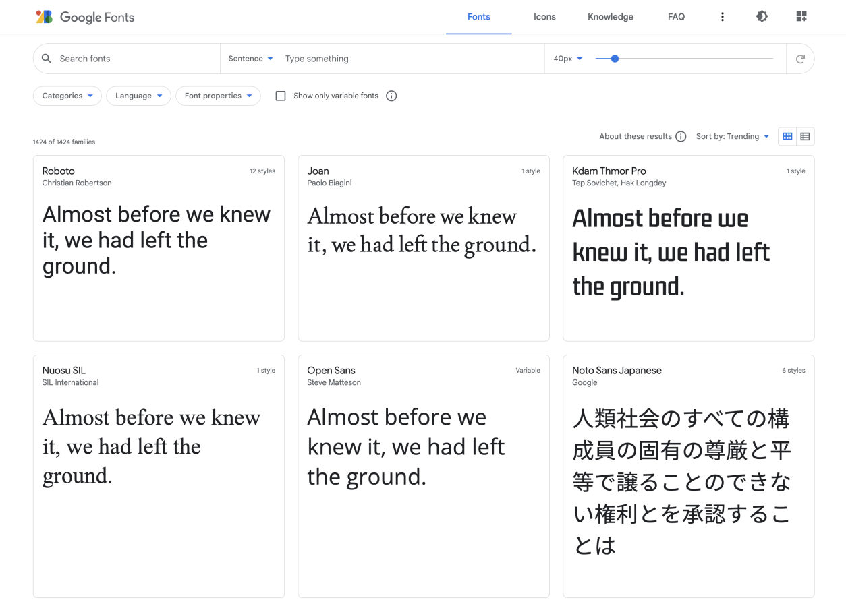846x610 pixels.
Task: Click the Google Fonts logo
Action: [x=84, y=17]
